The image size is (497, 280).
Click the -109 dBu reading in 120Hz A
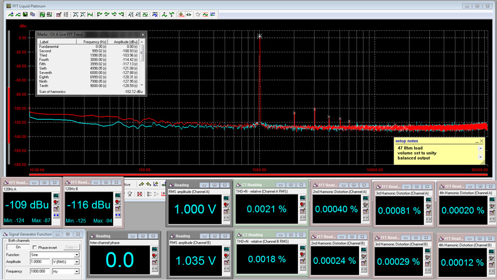[27, 205]
